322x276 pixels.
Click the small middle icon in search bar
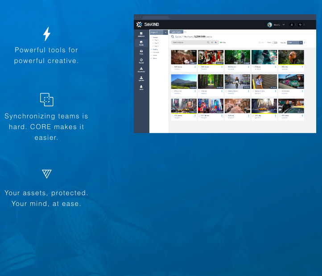click(x=212, y=42)
